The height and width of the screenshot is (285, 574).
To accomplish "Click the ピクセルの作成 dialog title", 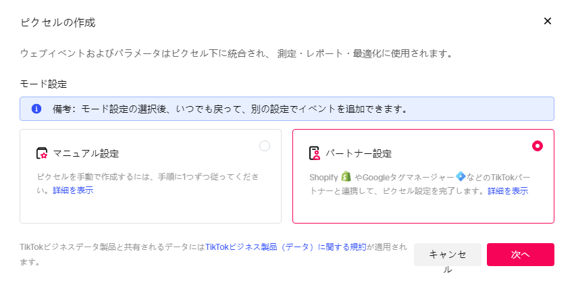I will click(x=58, y=23).
